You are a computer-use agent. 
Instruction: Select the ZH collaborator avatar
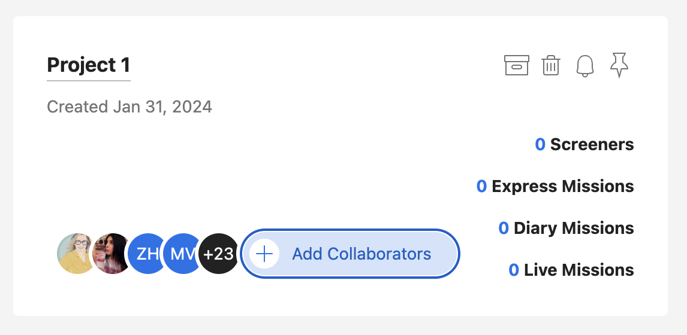tap(146, 254)
